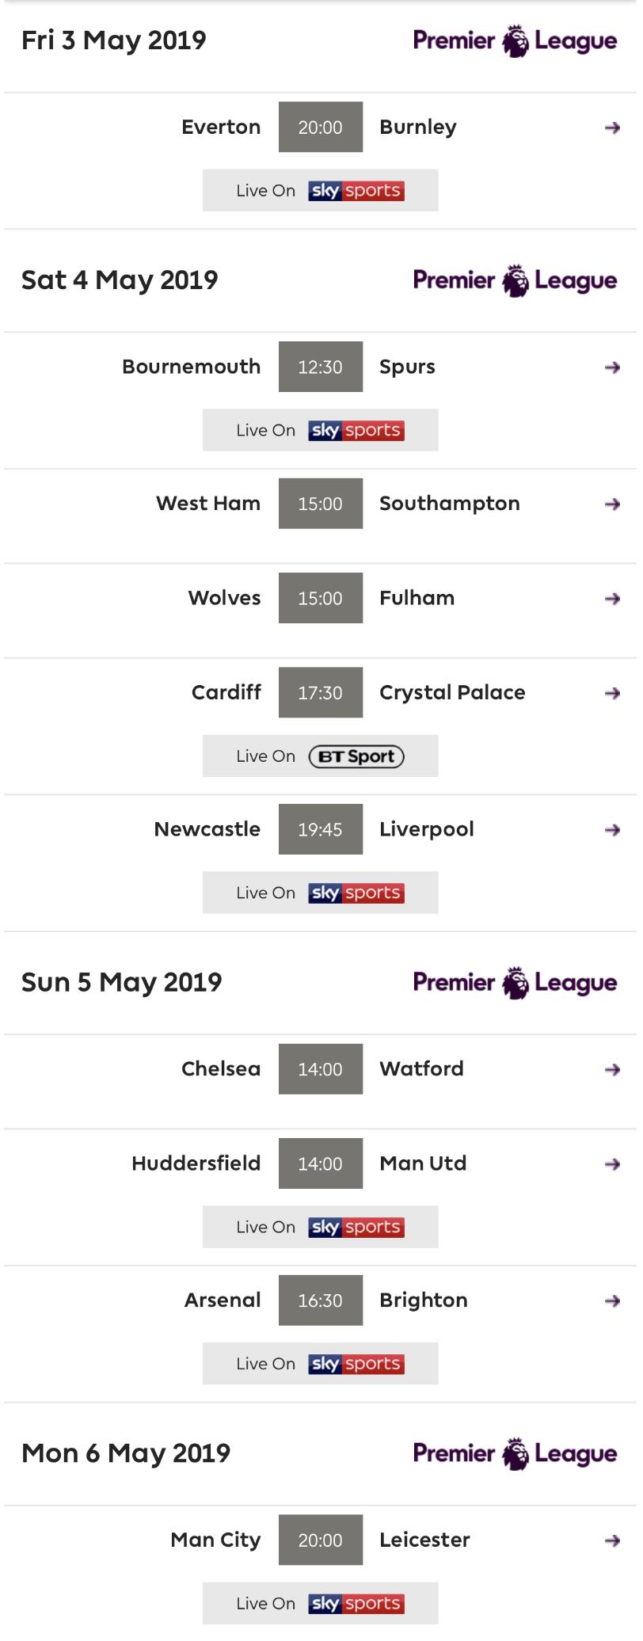This screenshot has height=1641, width=643.
Task: Click Live On banner under Arsenal match
Action: (x=320, y=1364)
